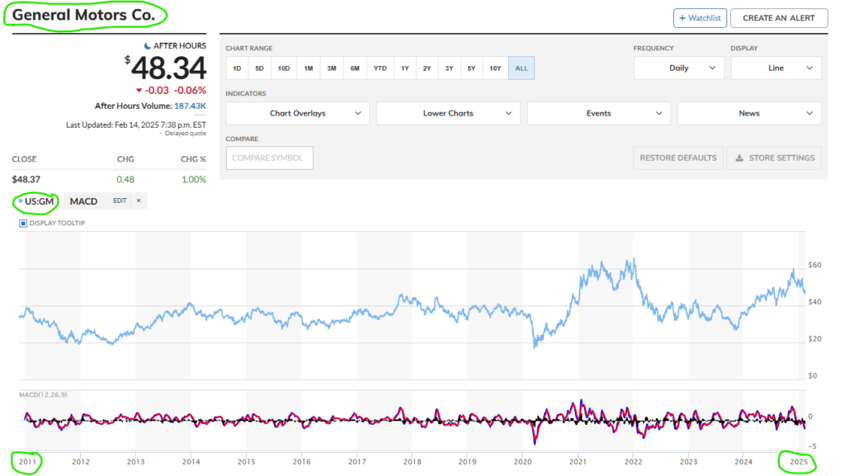Select 5D chart range
845x476 pixels.
pyautogui.click(x=259, y=68)
